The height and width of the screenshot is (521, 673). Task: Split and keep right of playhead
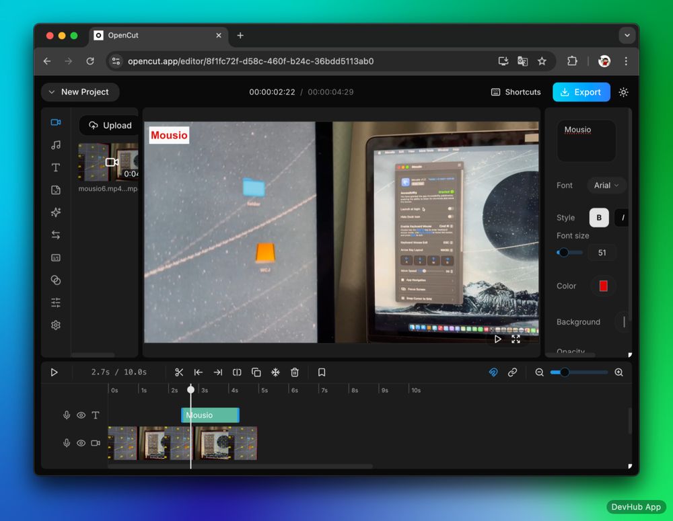click(218, 372)
